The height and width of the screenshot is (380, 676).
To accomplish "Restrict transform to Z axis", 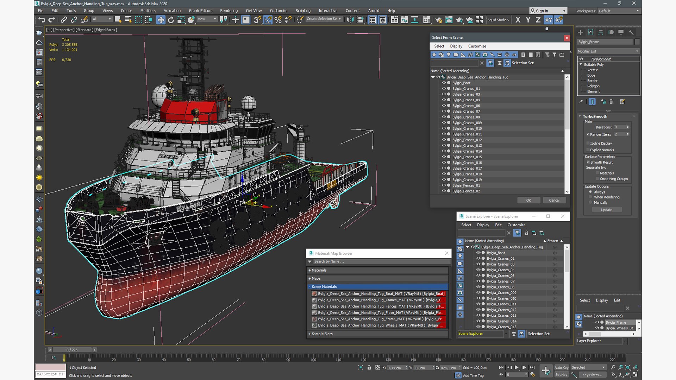I will point(538,20).
